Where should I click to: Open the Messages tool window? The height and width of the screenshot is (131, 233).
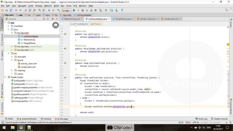point(62,119)
